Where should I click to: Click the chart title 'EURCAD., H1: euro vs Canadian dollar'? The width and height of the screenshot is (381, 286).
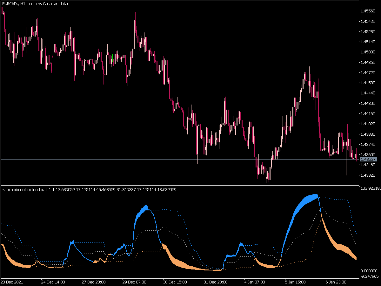35,4
